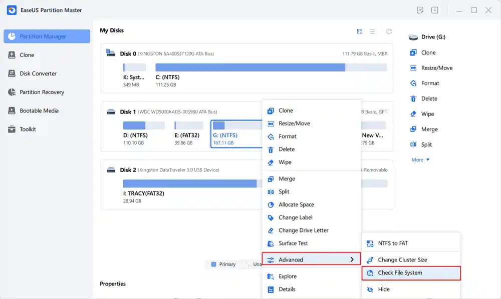Open Clone in the left sidebar
The width and height of the screenshot is (501, 299).
point(27,55)
